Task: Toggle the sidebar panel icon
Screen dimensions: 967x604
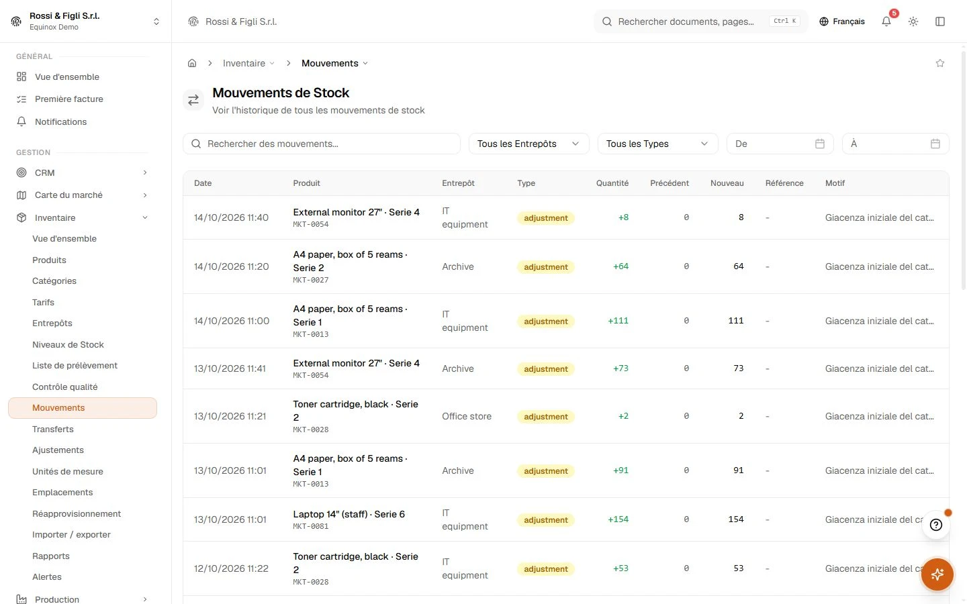Action: click(940, 21)
